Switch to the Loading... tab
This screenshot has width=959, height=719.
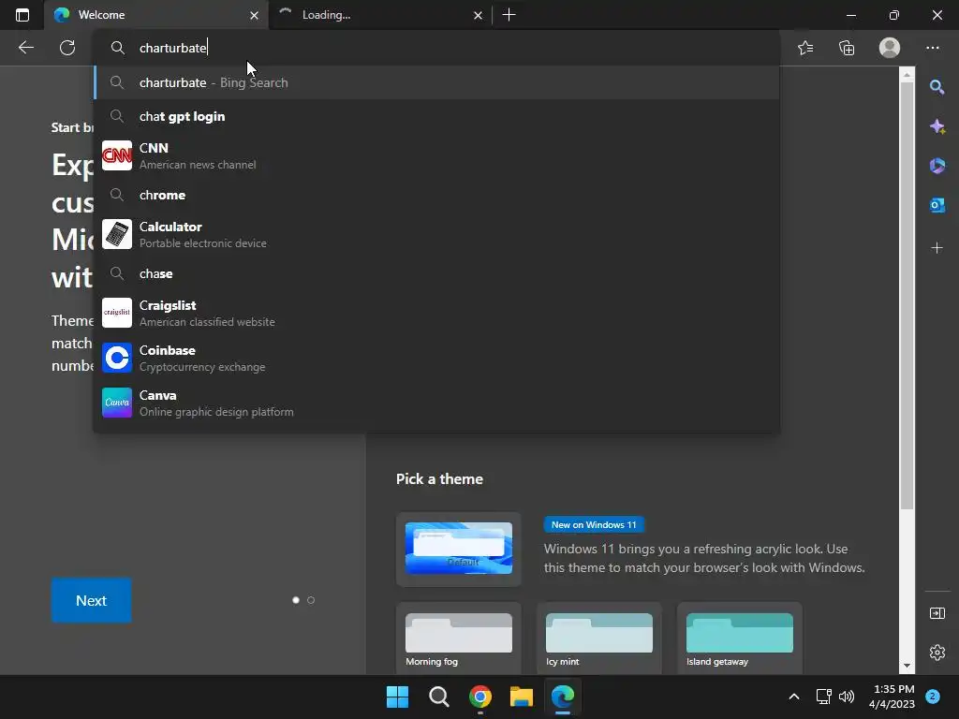coord(380,15)
